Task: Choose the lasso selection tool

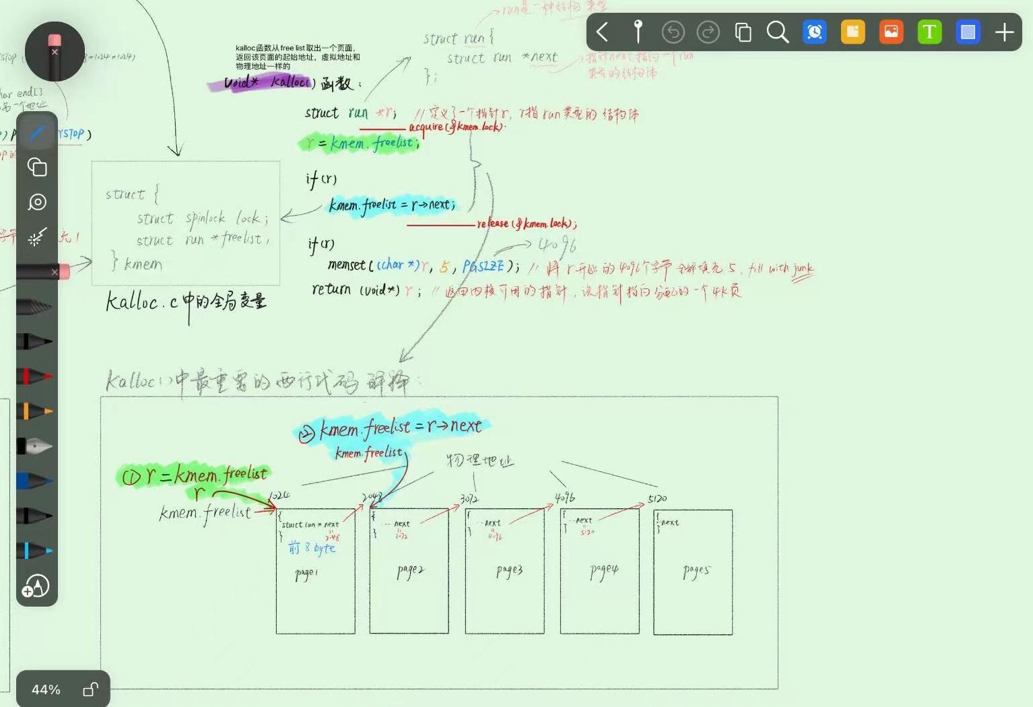Action: coord(37,202)
